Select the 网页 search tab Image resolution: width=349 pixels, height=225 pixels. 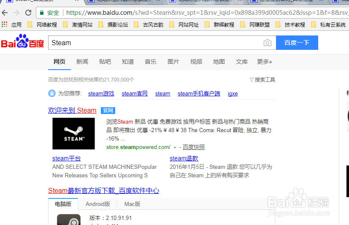click(x=60, y=62)
